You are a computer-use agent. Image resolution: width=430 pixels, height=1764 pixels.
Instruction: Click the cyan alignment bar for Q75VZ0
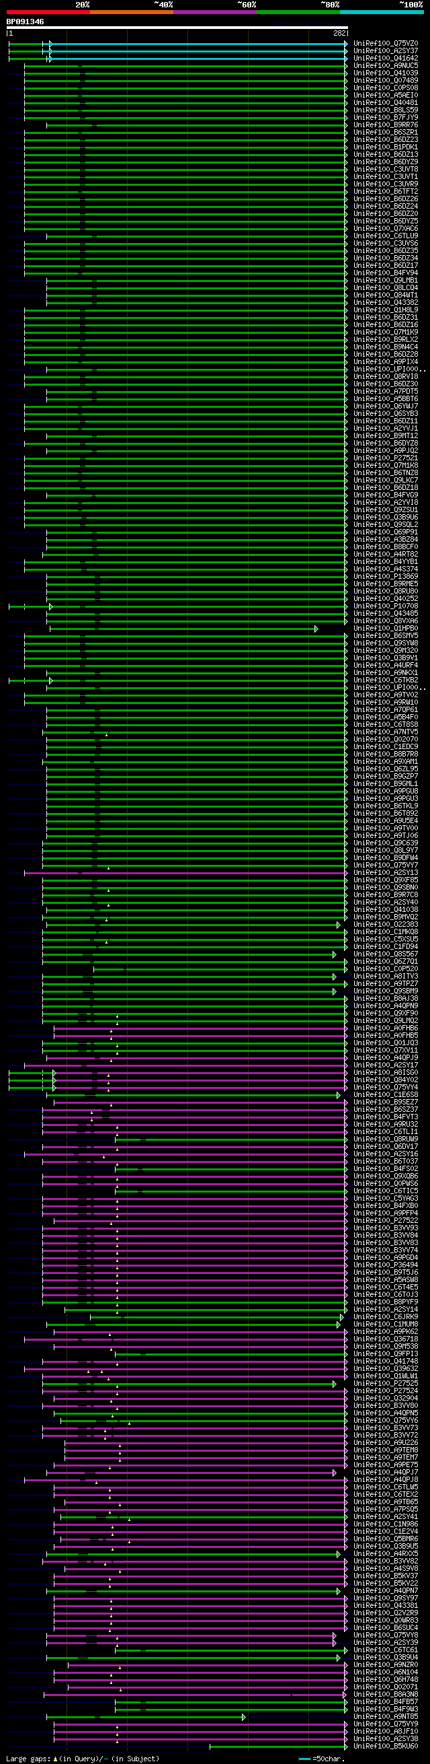[198, 44]
